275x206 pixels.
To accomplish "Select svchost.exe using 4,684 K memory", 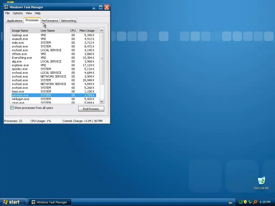I will click(x=54, y=73).
